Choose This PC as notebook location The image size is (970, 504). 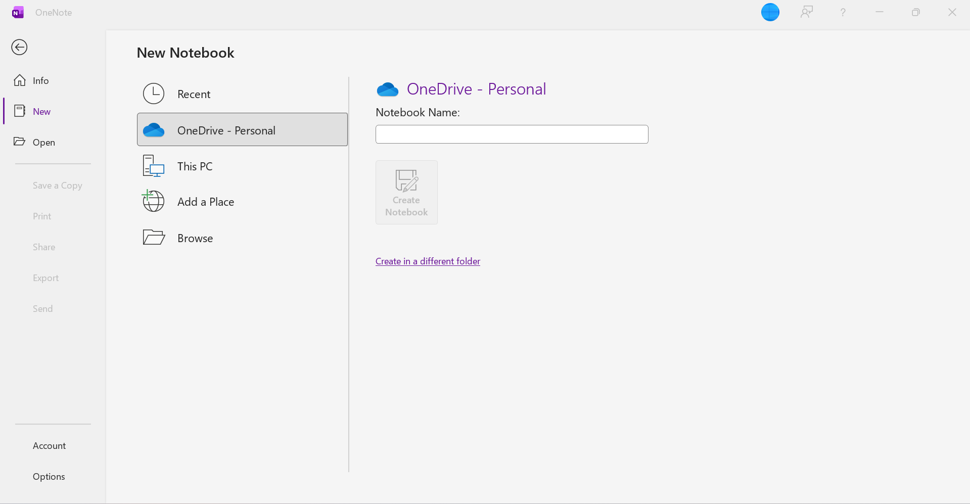click(242, 166)
